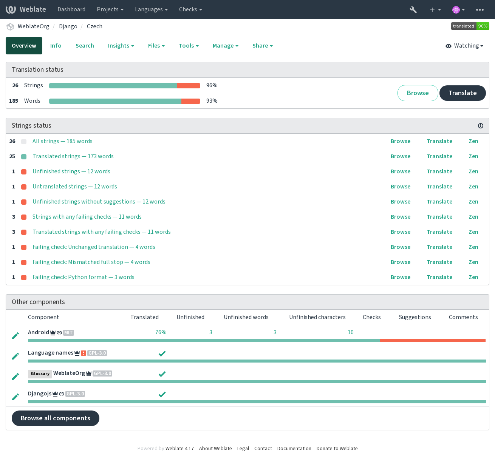Open the All strings — 185 words link
Image resolution: width=495 pixels, height=463 pixels.
(x=62, y=141)
